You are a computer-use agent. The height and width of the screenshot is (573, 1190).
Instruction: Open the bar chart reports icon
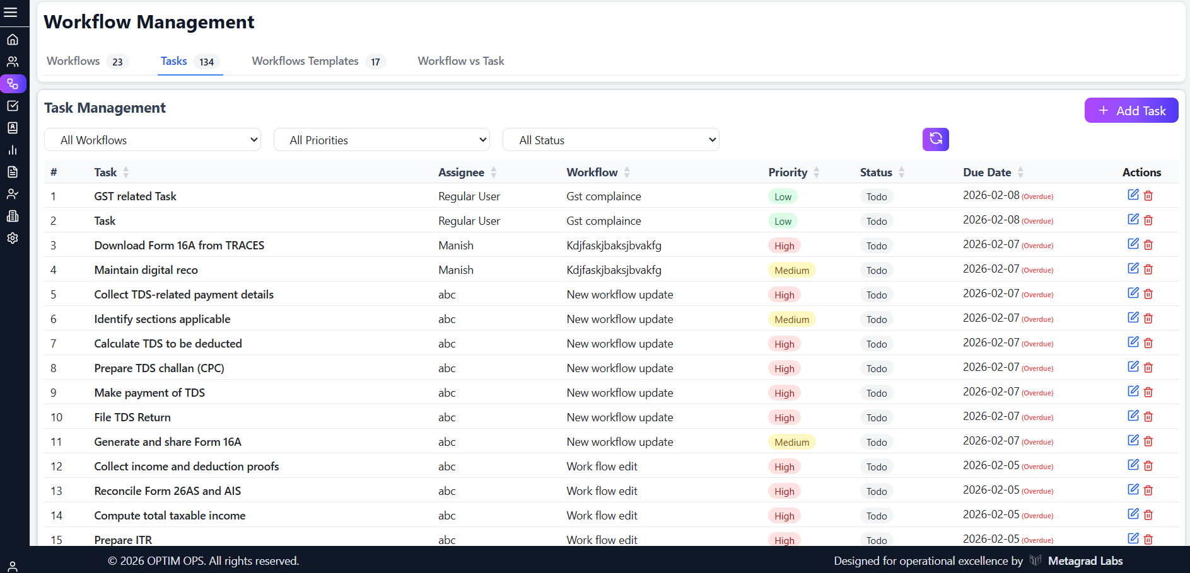(13, 150)
